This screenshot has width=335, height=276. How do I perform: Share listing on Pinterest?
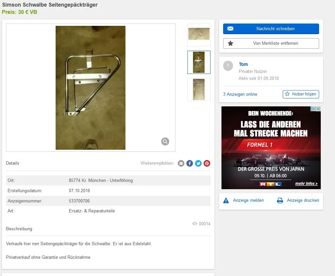[207, 163]
